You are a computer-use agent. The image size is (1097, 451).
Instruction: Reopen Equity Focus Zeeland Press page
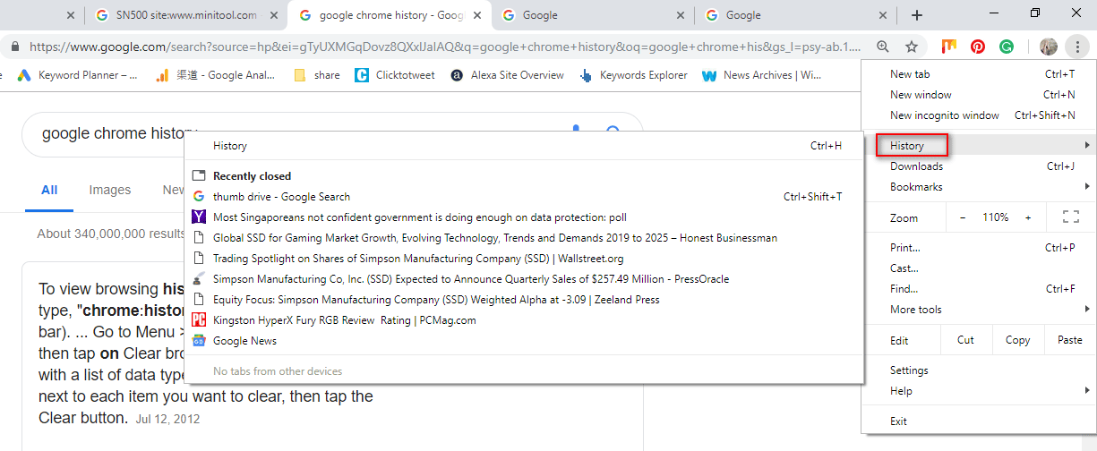(x=524, y=300)
